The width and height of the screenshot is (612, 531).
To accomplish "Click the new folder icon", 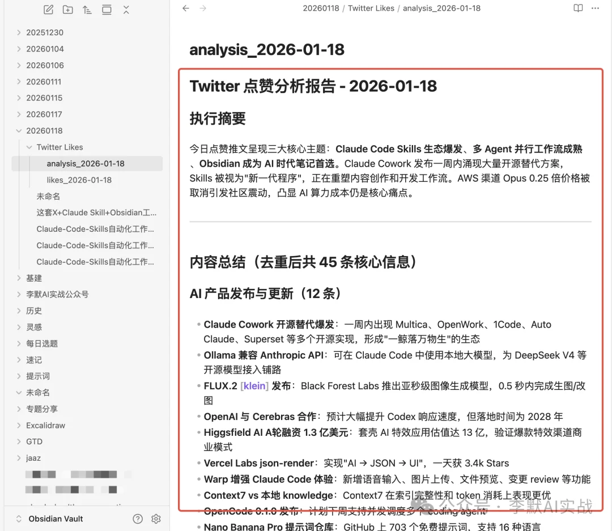I will (x=68, y=10).
